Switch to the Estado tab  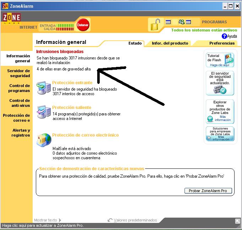[x=135, y=43]
